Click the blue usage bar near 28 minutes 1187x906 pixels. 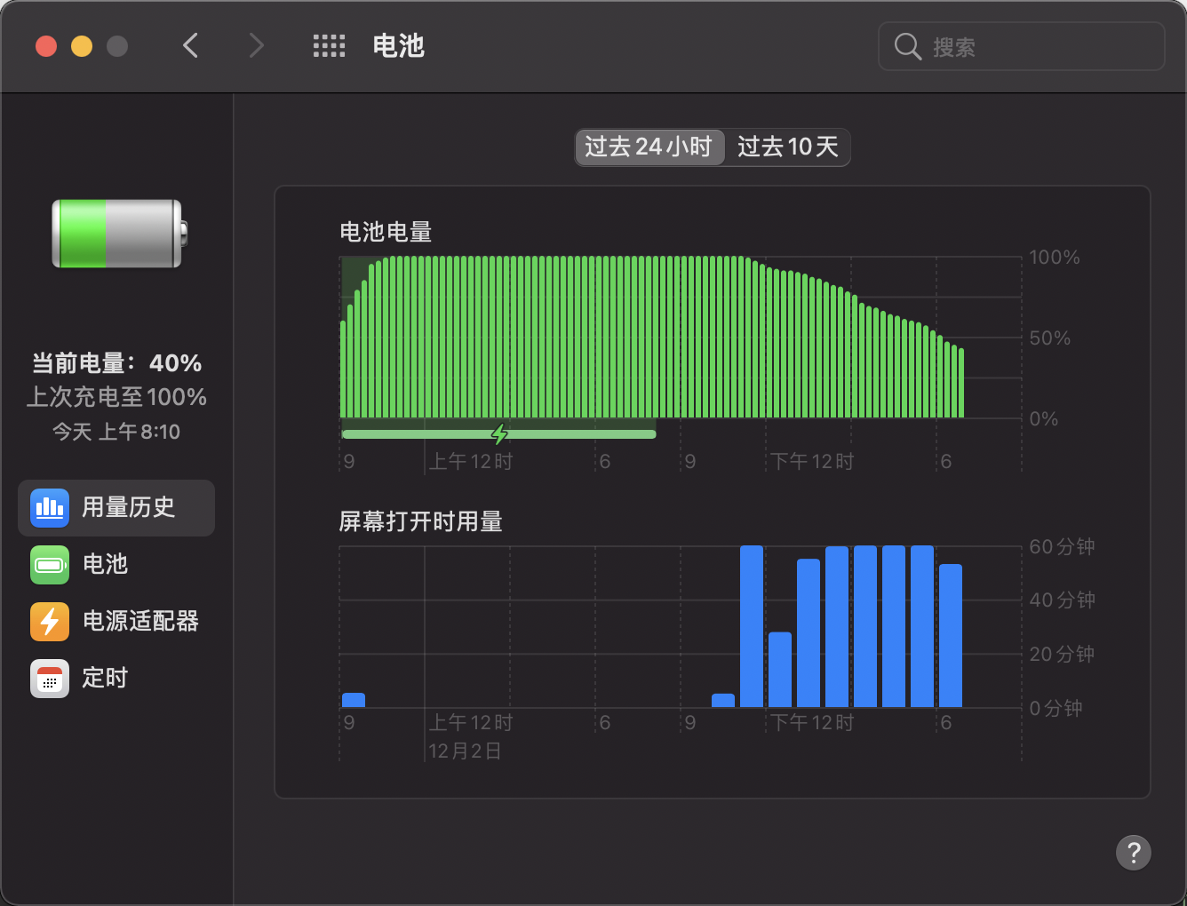click(780, 670)
